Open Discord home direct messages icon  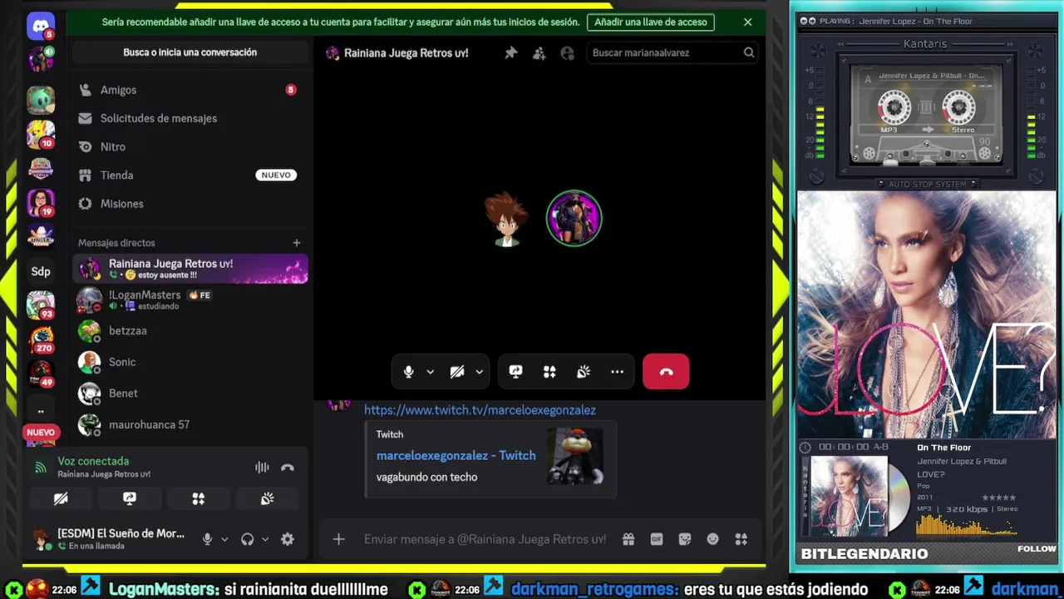[x=40, y=27]
